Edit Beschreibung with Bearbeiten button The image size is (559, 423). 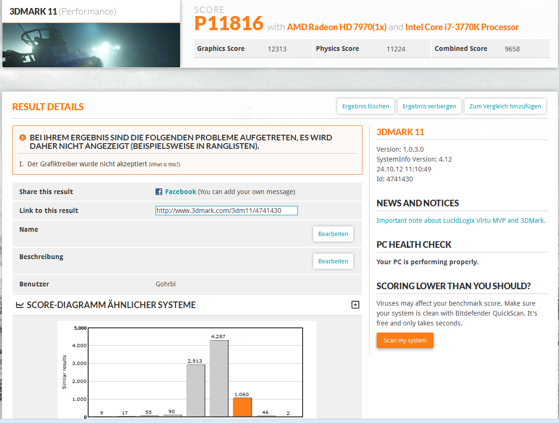333,261
